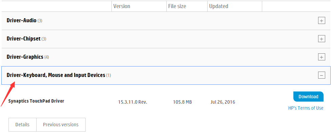This screenshot has height=133, width=332.
Task: Switch to the Details tab
Action: point(22,125)
